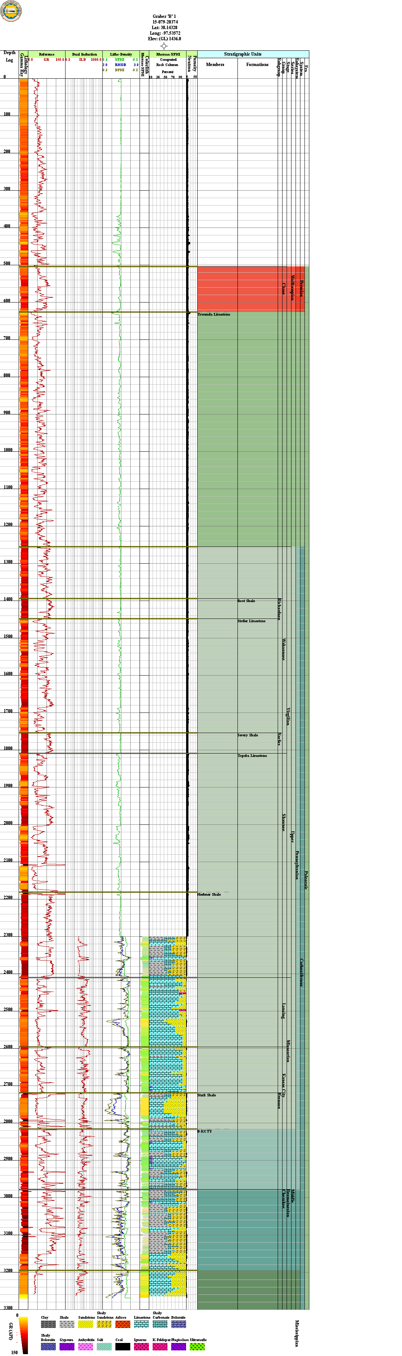Click the Kansas Geological Survey logo

tap(10, 11)
